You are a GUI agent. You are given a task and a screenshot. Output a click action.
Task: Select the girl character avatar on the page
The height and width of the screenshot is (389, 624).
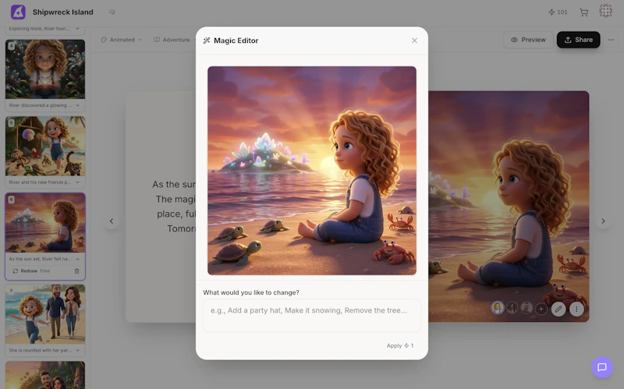(497, 308)
